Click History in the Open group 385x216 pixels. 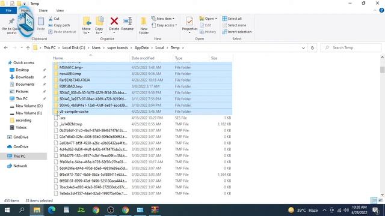tap(208, 32)
